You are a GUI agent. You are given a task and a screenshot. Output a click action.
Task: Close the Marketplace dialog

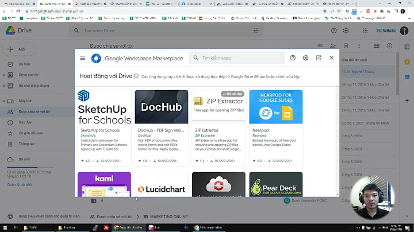pos(332,58)
